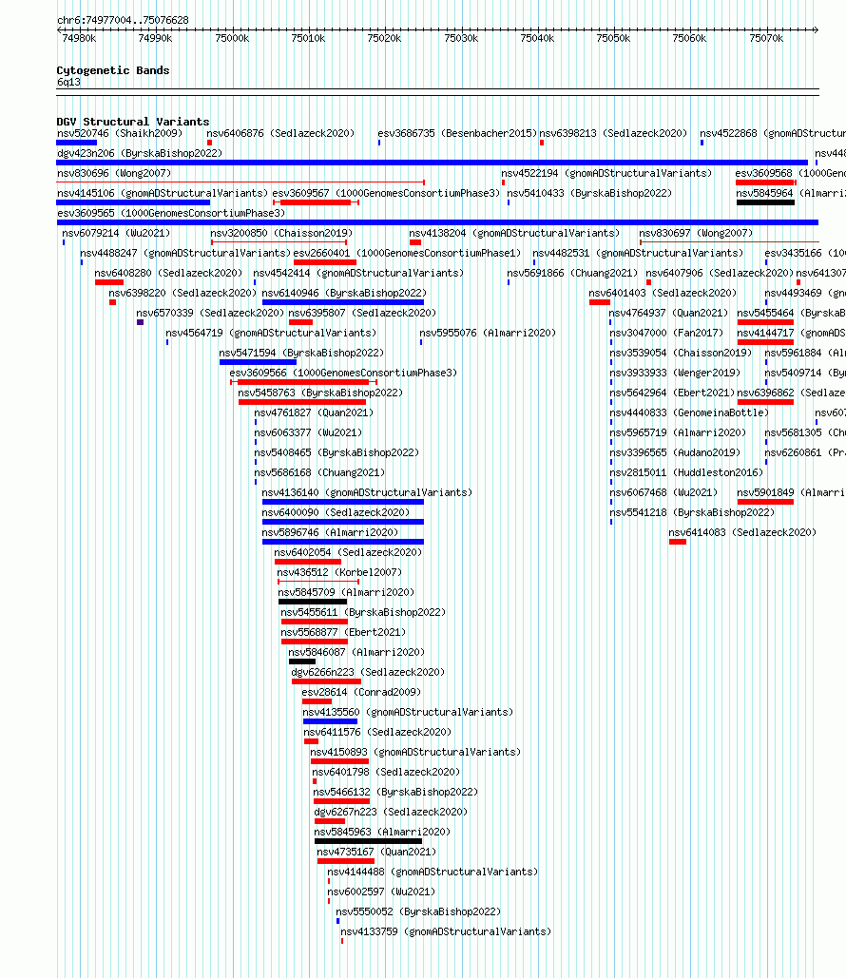The image size is (846, 978).
Task: Select nsv6398213 (Sedlazeck2020) label
Action: point(613,133)
